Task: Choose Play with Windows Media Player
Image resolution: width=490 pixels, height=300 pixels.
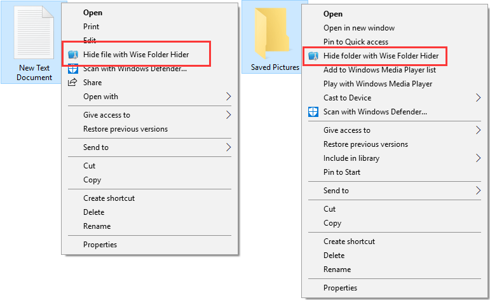Action: point(378,84)
